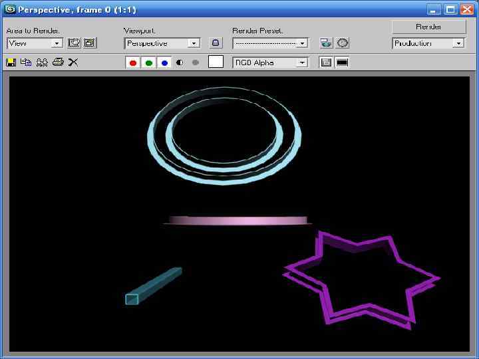
Task: Open the Area to Render dropdown
Action: (x=35, y=43)
